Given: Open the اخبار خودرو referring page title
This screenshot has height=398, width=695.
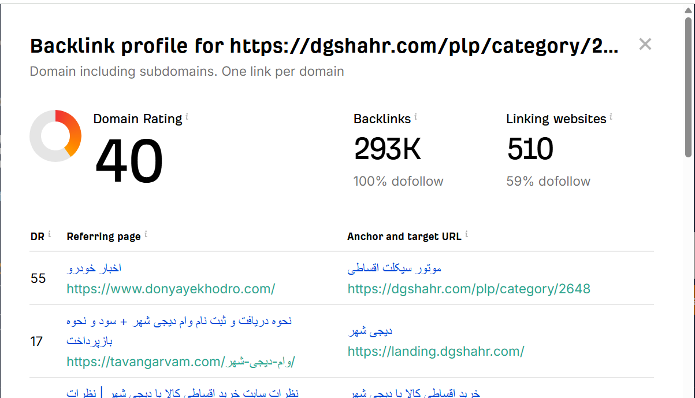Looking at the screenshot, I should coord(94,268).
